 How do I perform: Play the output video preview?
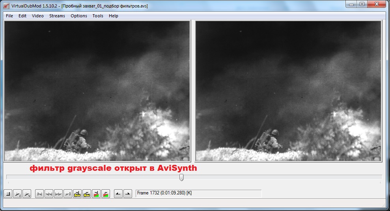click(27, 194)
